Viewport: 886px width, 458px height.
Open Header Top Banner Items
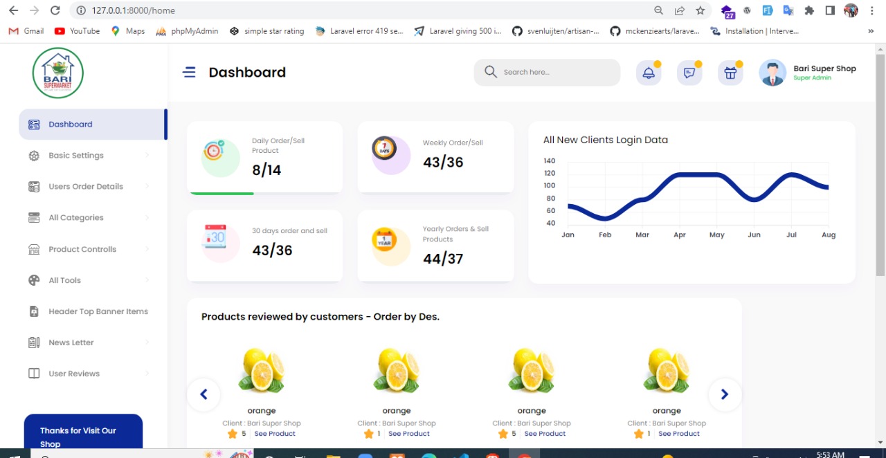point(98,311)
